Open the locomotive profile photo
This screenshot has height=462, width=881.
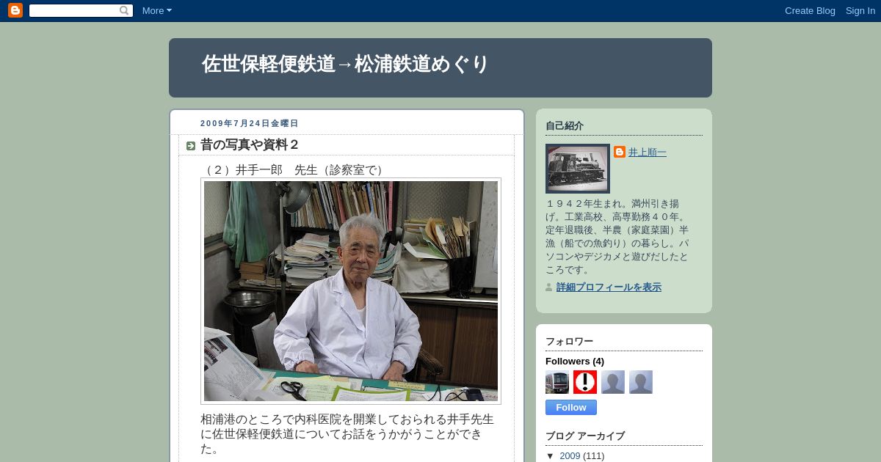[578, 169]
